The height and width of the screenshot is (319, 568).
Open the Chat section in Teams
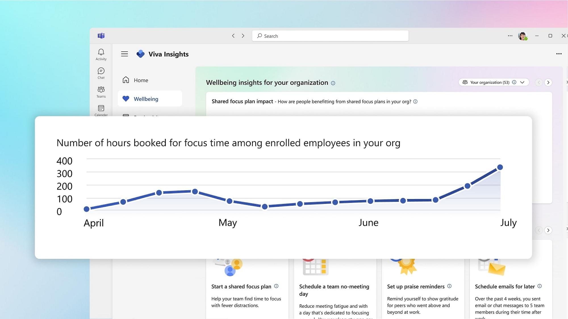pyautogui.click(x=101, y=73)
